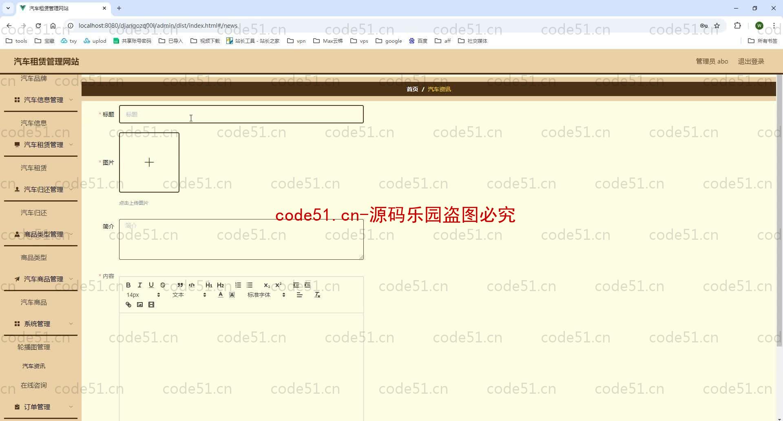Insert a hyperlink in editor

coord(128,305)
